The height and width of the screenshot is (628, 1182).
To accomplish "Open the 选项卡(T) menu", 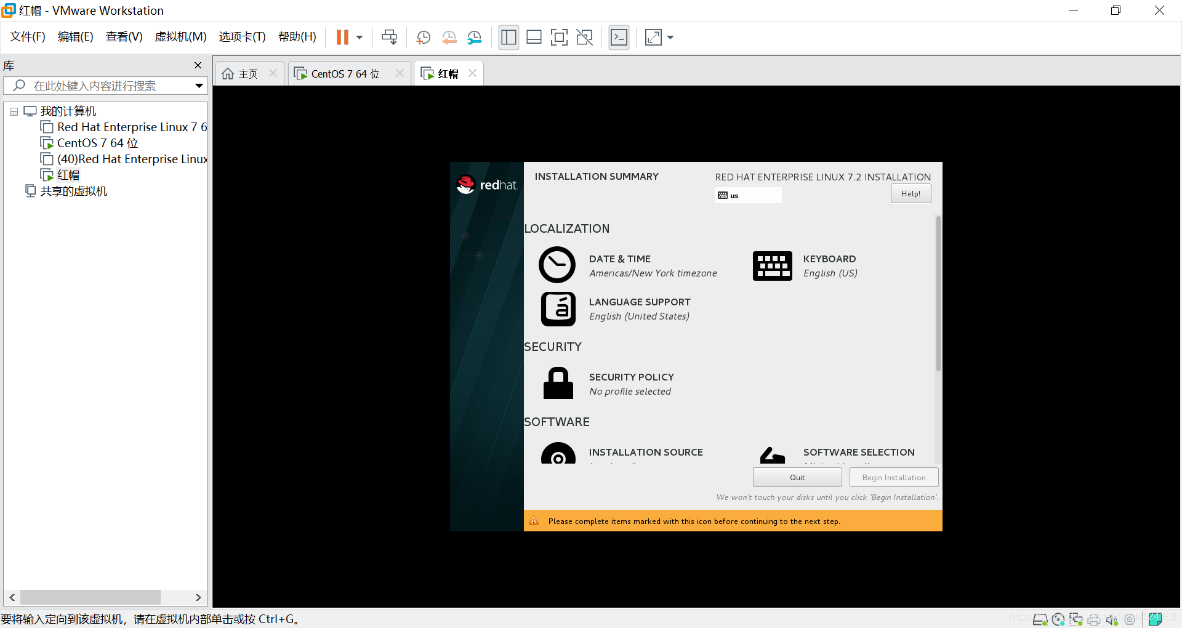I will click(242, 37).
